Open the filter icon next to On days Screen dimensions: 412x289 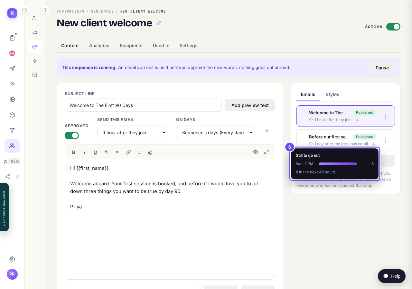267,130
